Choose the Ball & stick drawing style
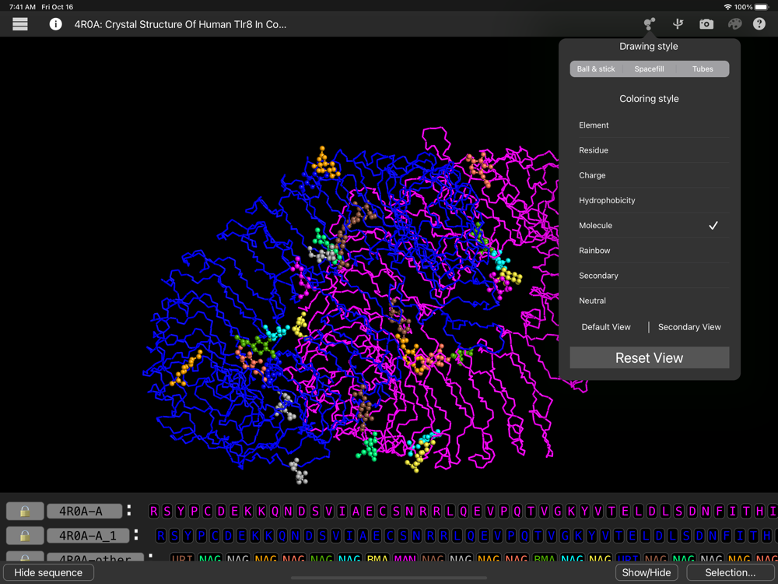The image size is (778, 584). point(596,69)
